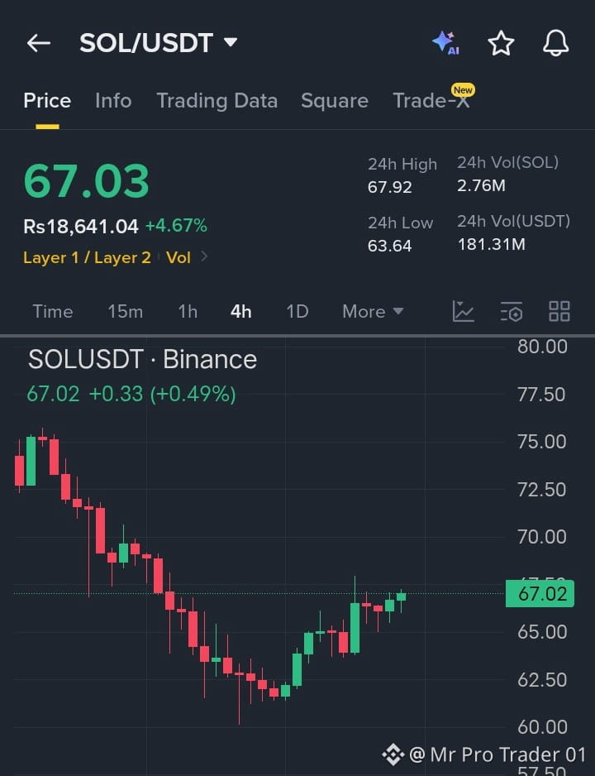Open the chart drawing tools icon
Screen dimensions: 595x776
464,312
